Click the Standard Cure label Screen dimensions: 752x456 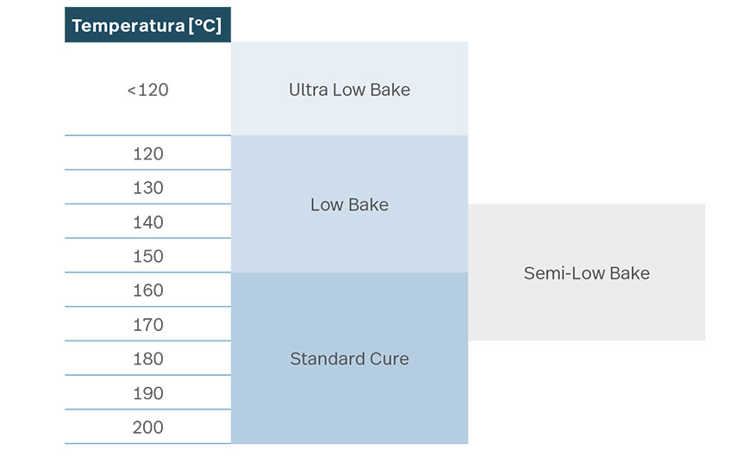(x=349, y=359)
